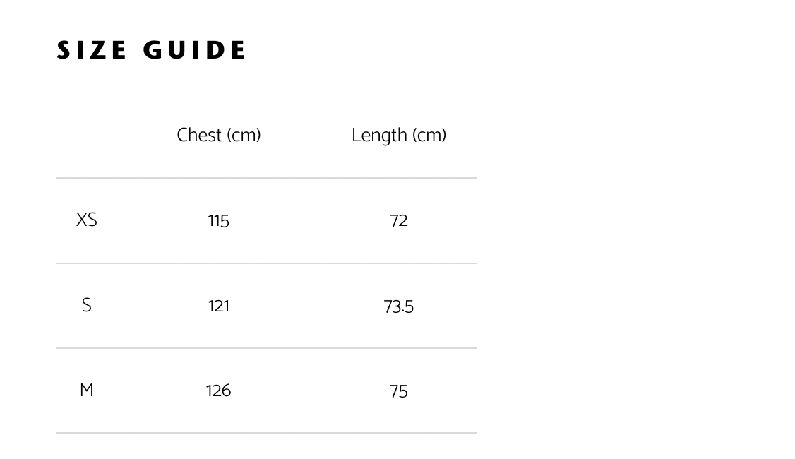Click the word SIZE in the heading
Image resolution: width=795 pixels, height=459 pixels.
tap(92, 51)
